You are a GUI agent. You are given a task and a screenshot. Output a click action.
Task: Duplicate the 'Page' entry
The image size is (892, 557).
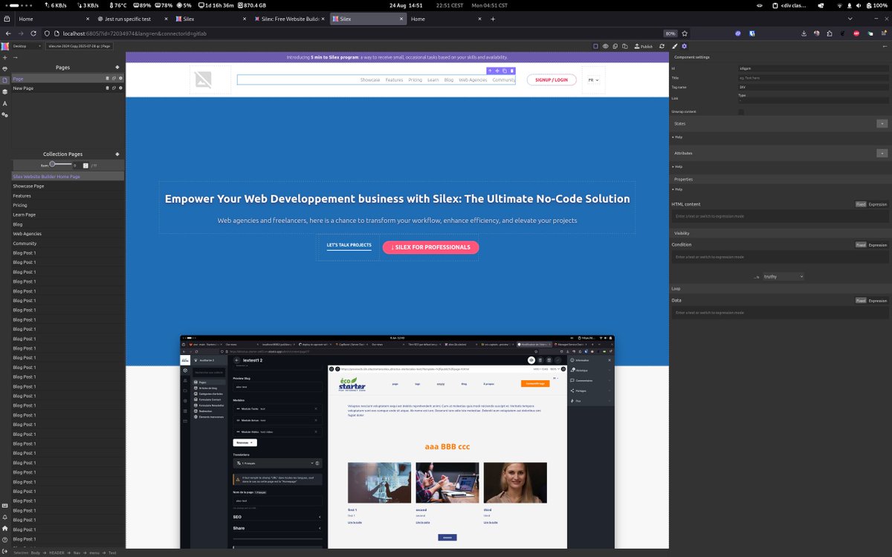pyautogui.click(x=114, y=78)
